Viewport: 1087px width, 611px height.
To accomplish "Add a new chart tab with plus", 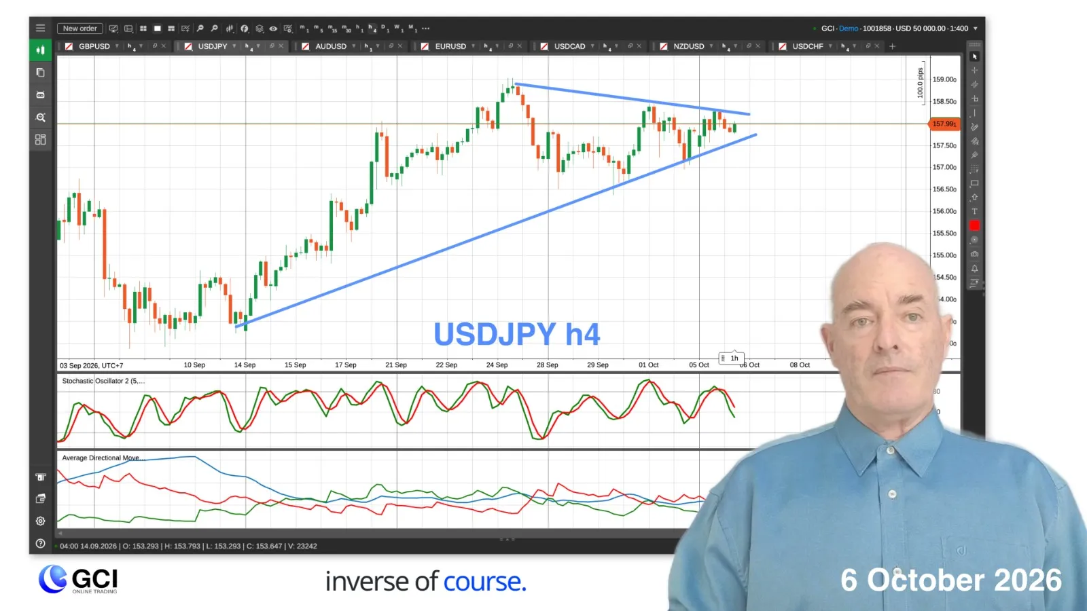I will click(892, 46).
